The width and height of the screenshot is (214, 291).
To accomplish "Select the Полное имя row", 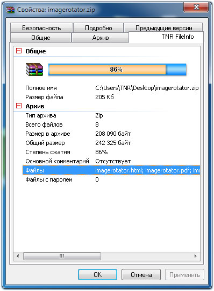I will click(111, 88).
